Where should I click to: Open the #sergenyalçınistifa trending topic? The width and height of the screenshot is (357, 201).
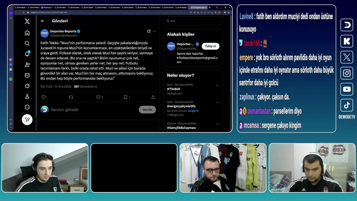pyautogui.click(x=181, y=106)
